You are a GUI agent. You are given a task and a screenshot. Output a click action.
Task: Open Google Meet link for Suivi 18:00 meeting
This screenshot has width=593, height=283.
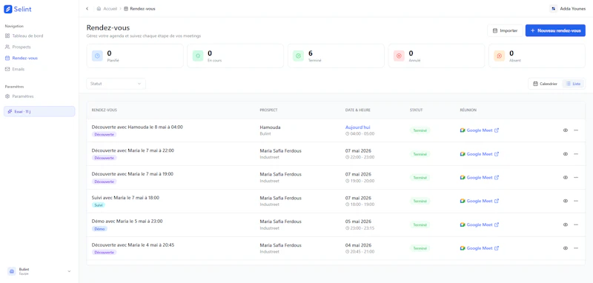click(x=479, y=201)
